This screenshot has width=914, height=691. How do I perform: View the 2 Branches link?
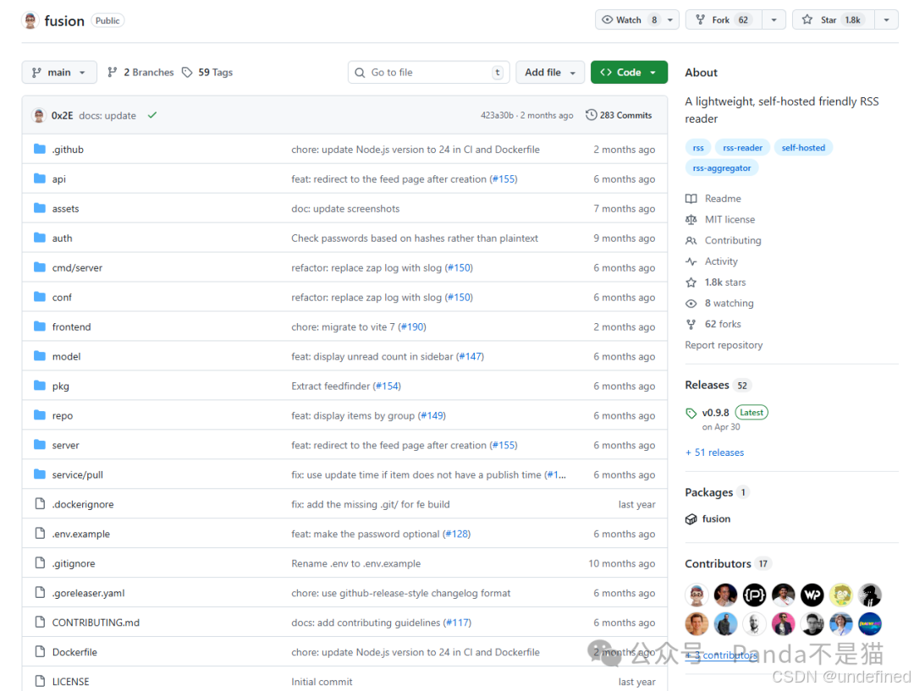click(140, 72)
